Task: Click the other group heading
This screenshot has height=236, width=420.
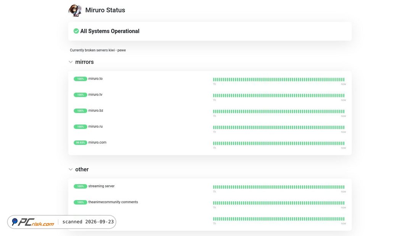Action: 82,169
